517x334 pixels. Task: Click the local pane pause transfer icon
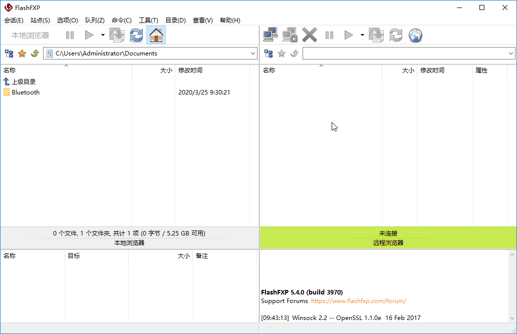tap(70, 35)
